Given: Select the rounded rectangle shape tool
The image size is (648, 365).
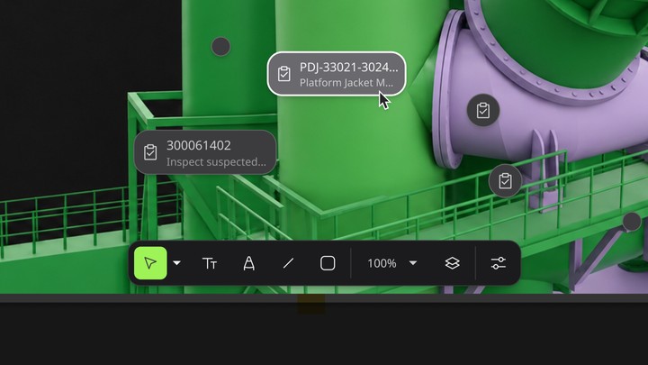Looking at the screenshot, I should 328,263.
